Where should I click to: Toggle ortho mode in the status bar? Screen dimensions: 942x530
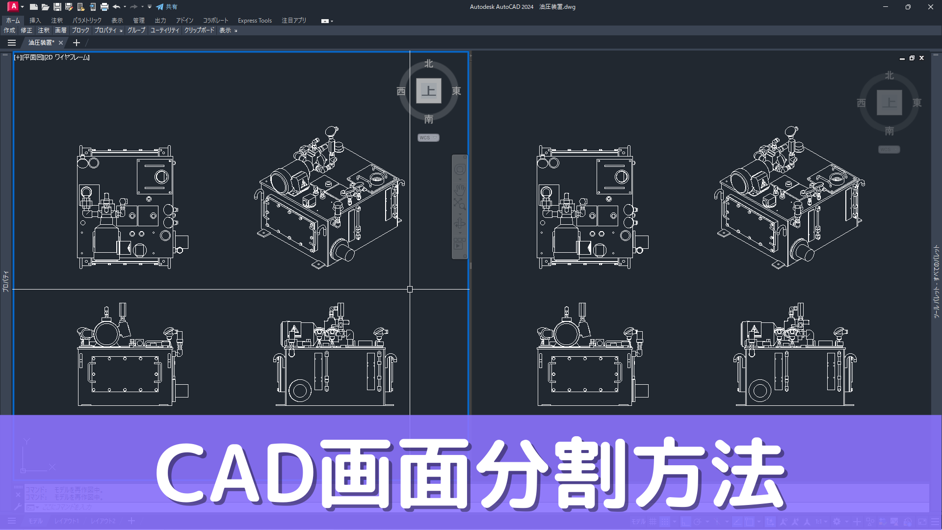coord(686,521)
